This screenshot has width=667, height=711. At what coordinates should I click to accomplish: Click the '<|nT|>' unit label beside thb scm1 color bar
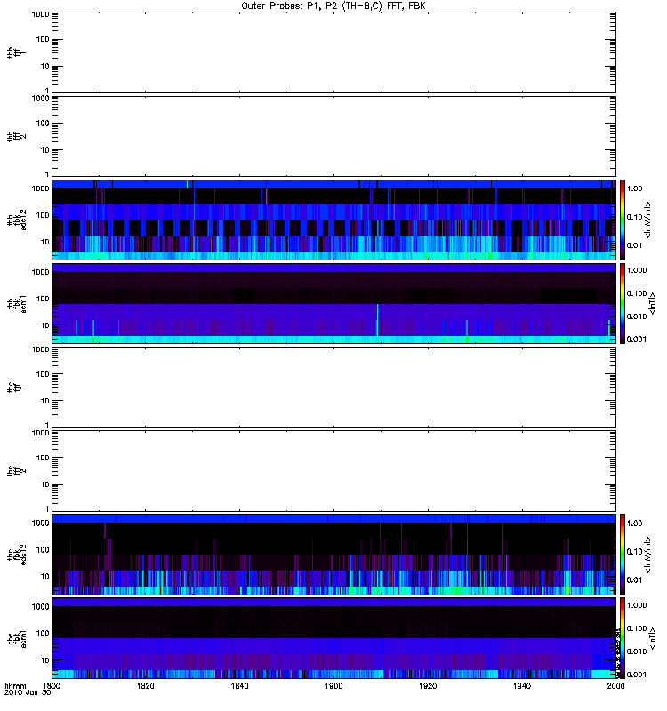pos(653,304)
